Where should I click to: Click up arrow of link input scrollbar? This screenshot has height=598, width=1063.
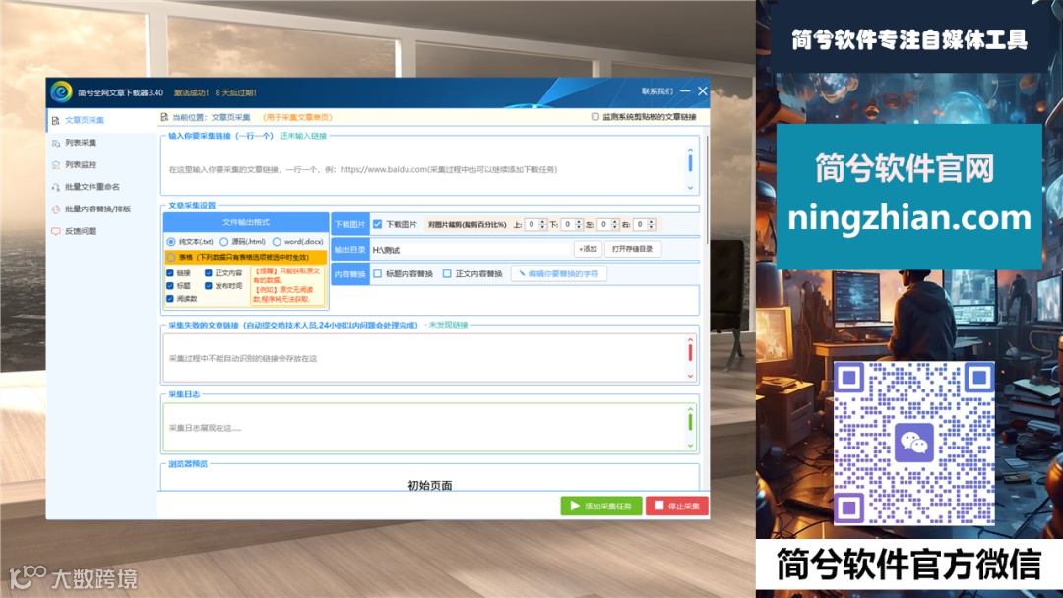pos(690,150)
